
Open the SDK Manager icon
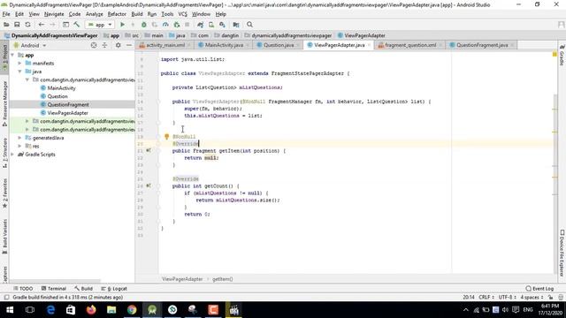coord(222,25)
